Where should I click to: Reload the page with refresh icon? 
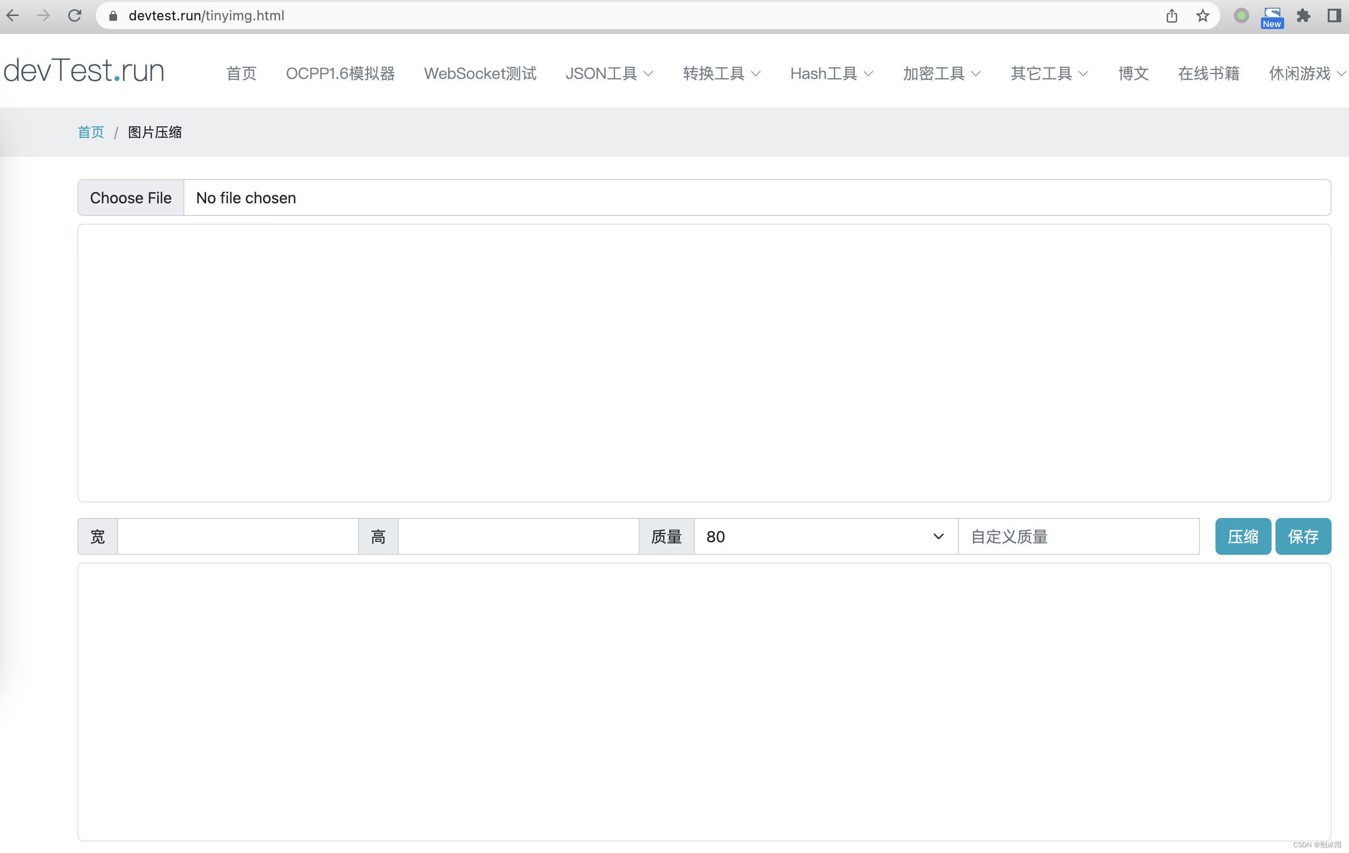tap(75, 15)
